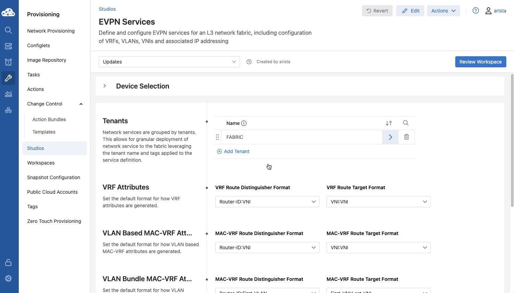
Task: Click the Review Workspace button
Action: (x=480, y=62)
